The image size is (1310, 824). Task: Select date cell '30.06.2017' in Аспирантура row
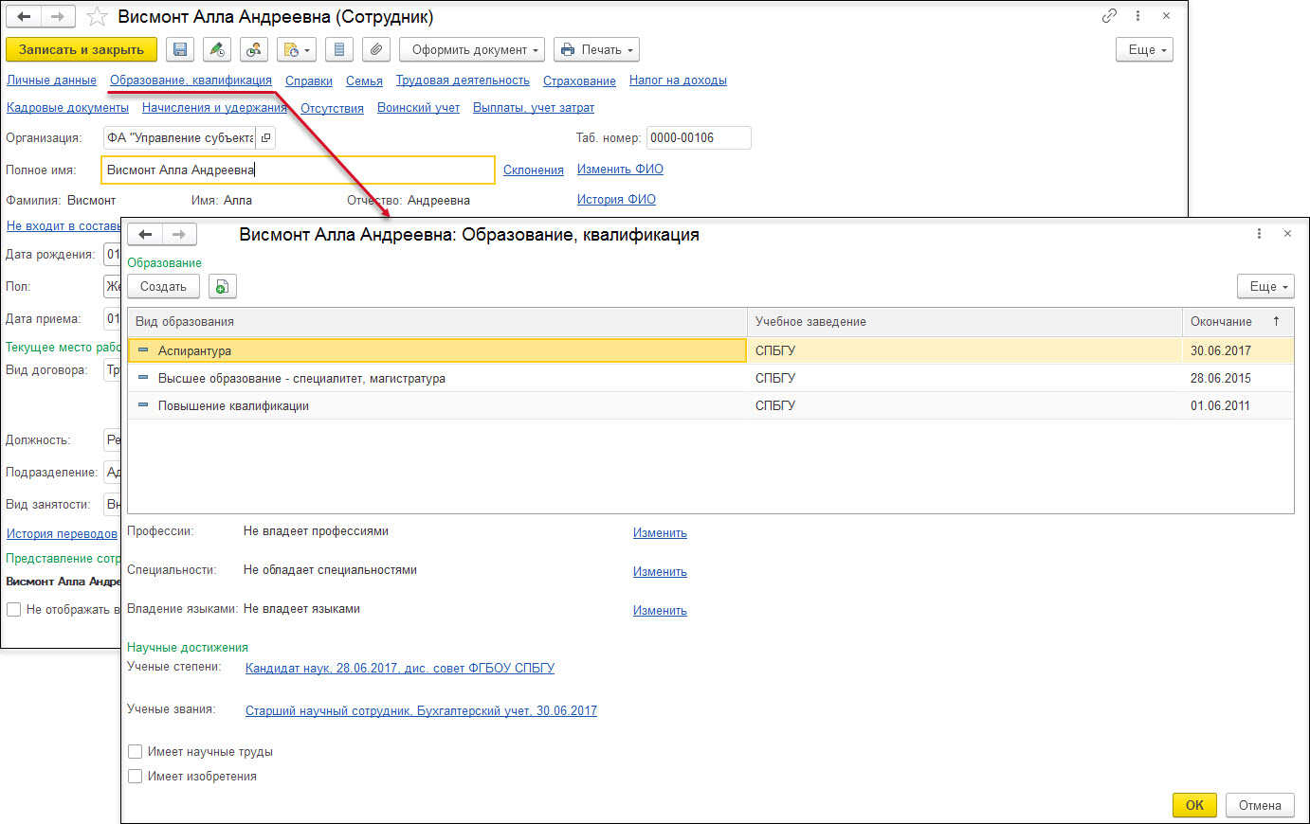click(x=1238, y=350)
